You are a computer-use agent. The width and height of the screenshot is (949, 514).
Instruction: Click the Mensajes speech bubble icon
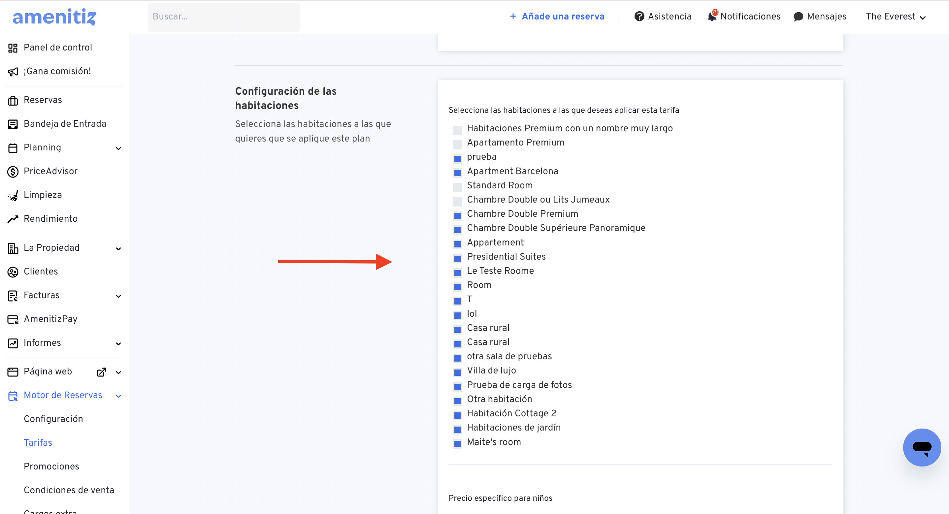coord(798,16)
